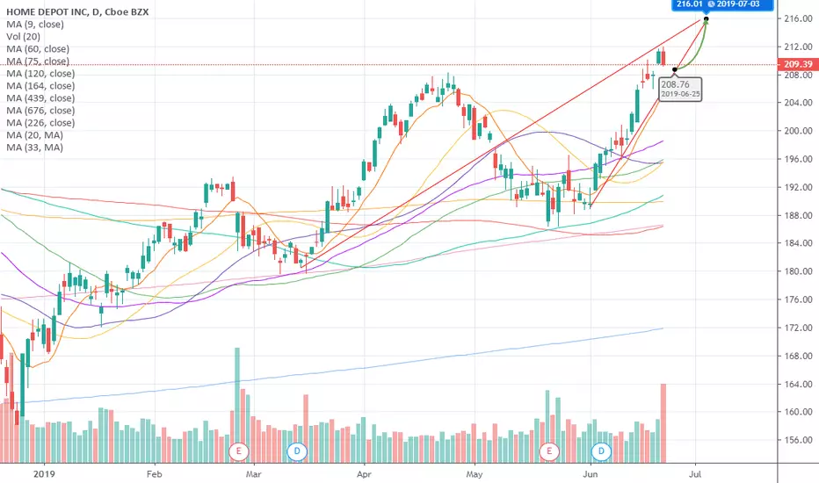Click the blue dividend D marker in June
819x483 pixels.
point(601,451)
